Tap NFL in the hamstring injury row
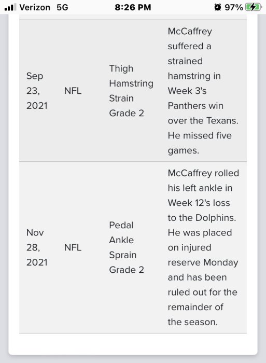Viewport: 266px width, 363px height. tap(73, 91)
